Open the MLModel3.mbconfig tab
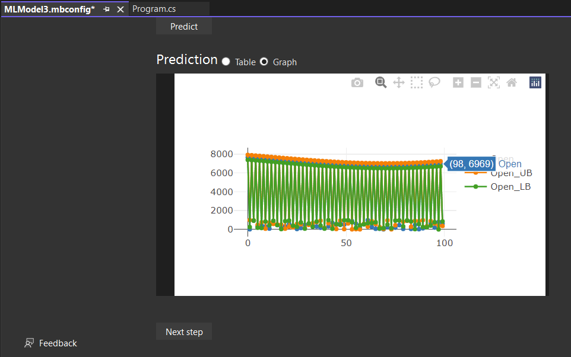Screen dimensions: 571x357 (x=50, y=9)
